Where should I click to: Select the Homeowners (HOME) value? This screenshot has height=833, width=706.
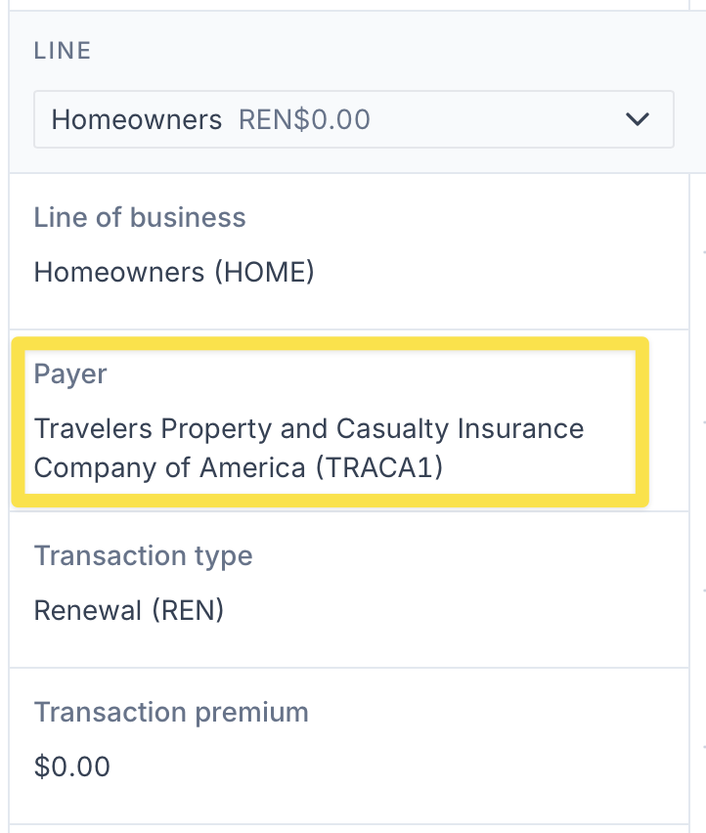[x=174, y=272]
